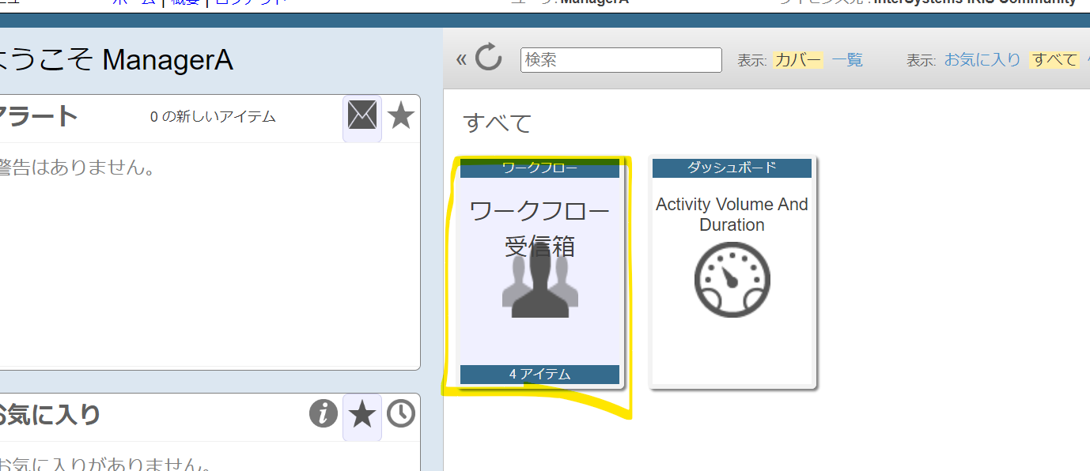
Task: Select the star icon in the お気に入り panel
Action: [362, 414]
